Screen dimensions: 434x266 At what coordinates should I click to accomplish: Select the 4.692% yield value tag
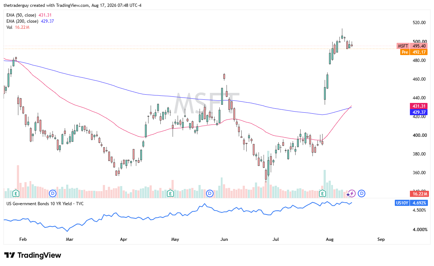[419, 203]
